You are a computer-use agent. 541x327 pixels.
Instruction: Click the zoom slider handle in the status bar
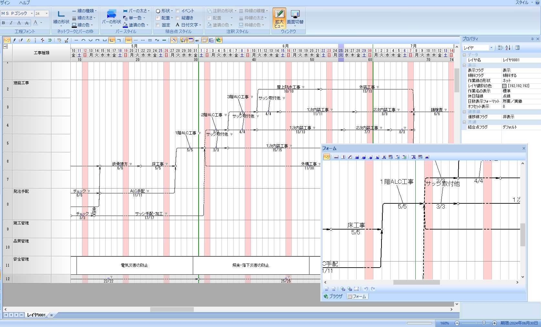click(x=484, y=323)
